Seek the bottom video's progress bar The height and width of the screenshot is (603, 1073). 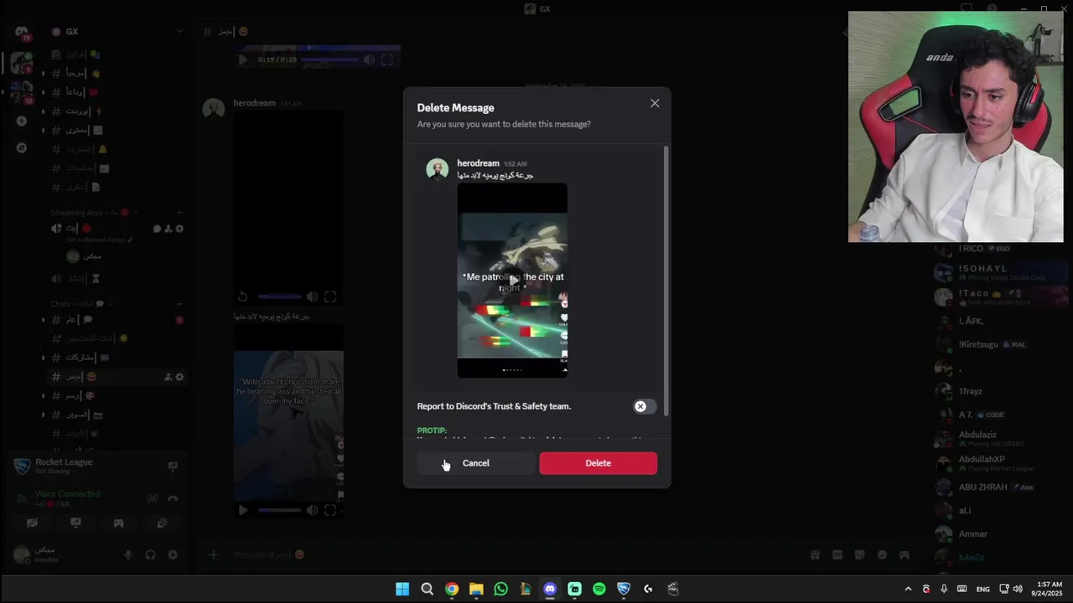(x=279, y=510)
